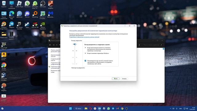
Task: Open GeForce Experience desktop shortcut
Action: click(x=43, y=26)
